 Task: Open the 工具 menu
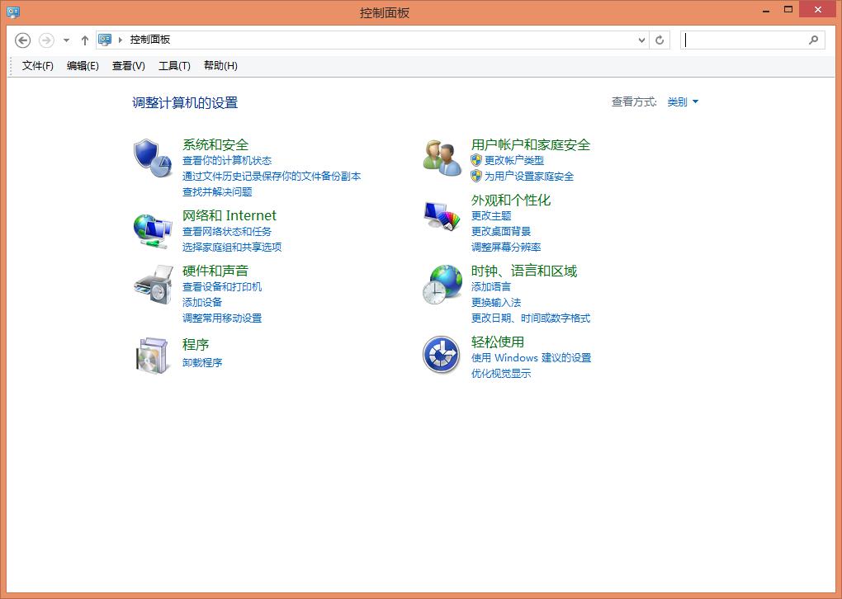tap(173, 65)
